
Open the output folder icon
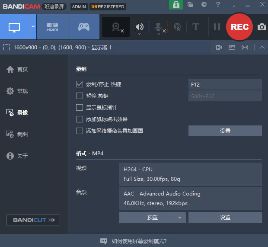[190, 4]
